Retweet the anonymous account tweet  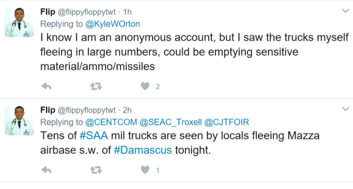click(96, 87)
